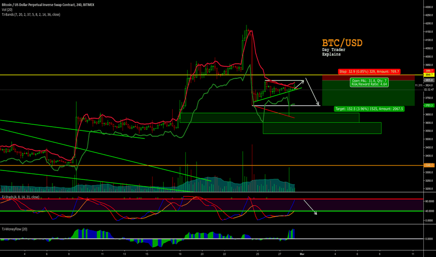The height and width of the screenshot is (257, 436).
Task: Click the 4100.0 price axis label
Action: [x=429, y=40]
